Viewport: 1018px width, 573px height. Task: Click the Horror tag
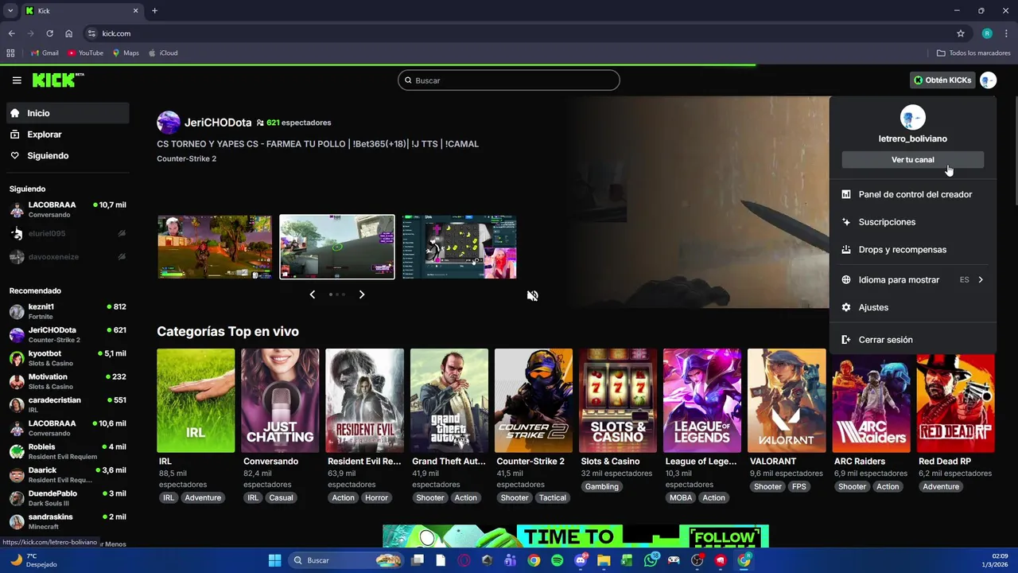376,497
